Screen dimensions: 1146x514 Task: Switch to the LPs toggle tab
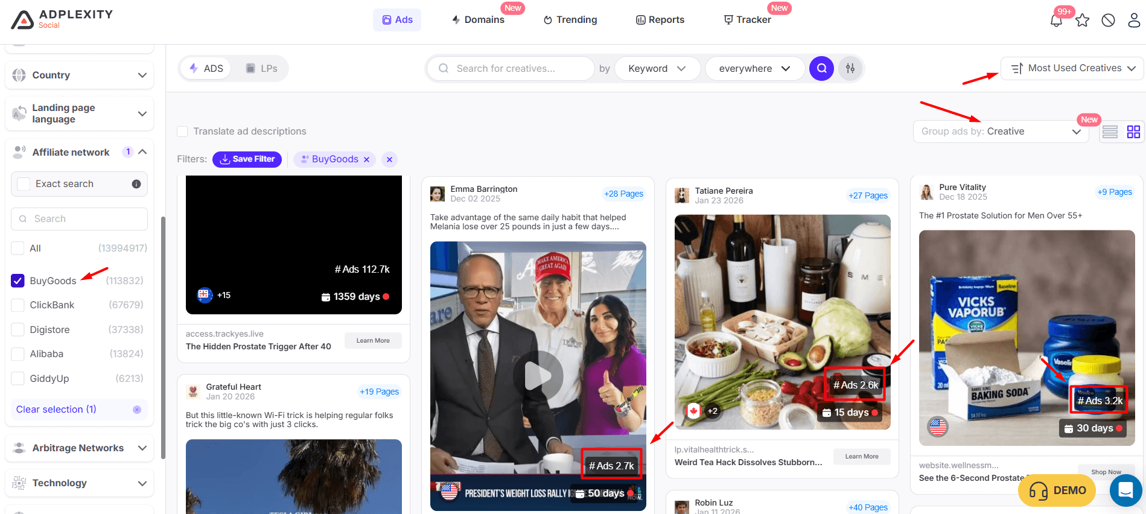tap(261, 69)
